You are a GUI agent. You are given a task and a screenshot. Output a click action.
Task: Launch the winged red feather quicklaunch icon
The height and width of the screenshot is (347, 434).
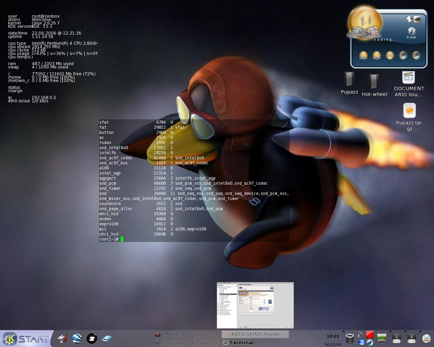pyautogui.click(x=62, y=338)
